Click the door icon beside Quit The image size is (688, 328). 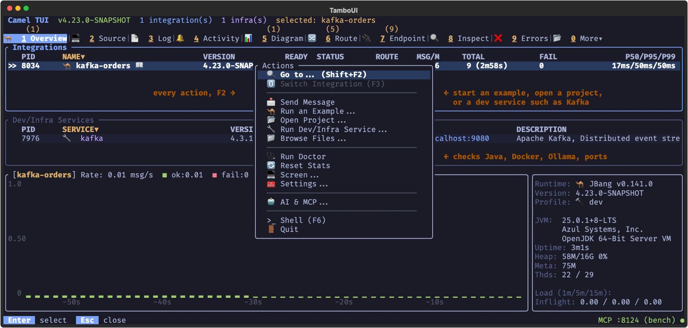[x=271, y=229]
